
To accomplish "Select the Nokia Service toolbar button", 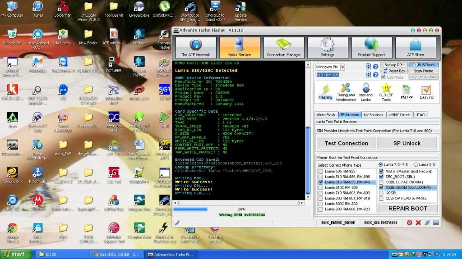I will pyautogui.click(x=240, y=48).
